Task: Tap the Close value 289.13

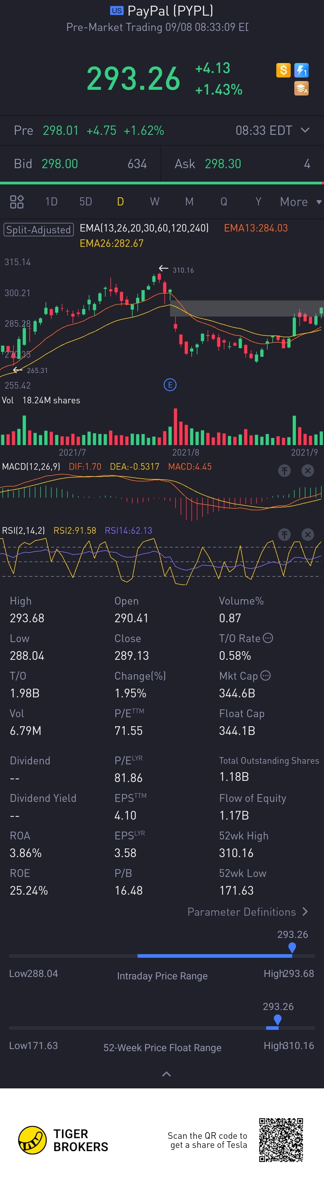Action: tap(131, 656)
